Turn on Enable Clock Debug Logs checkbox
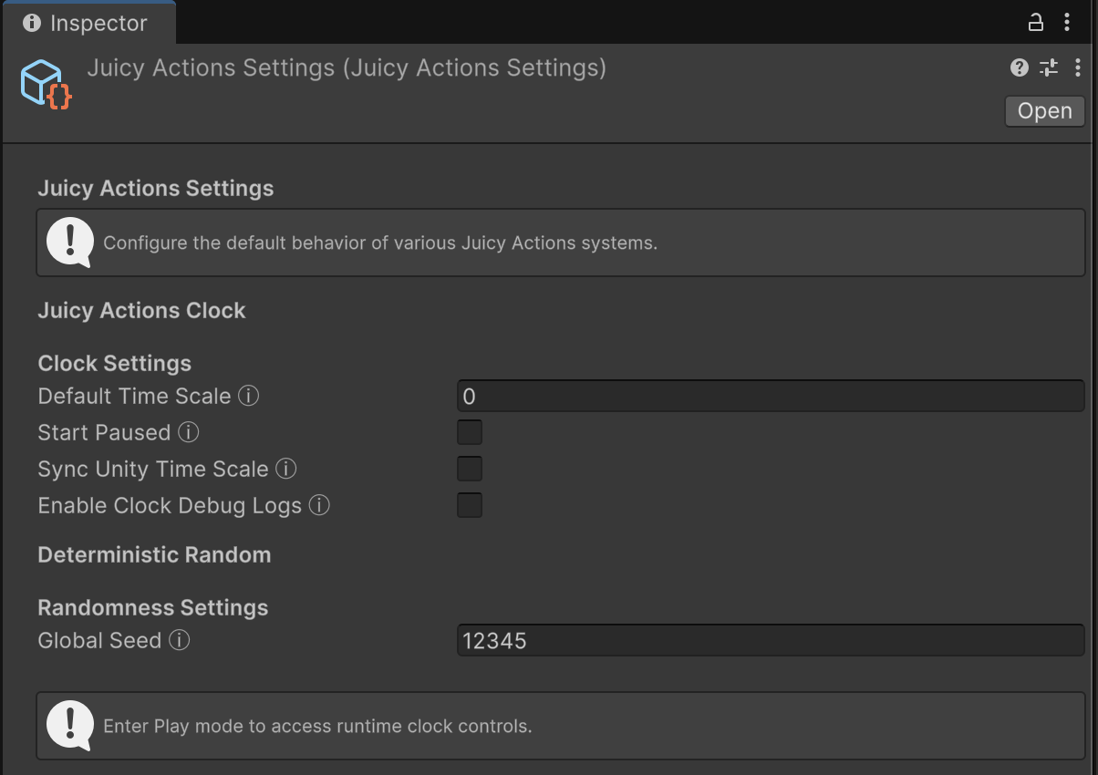This screenshot has height=775, width=1098. click(x=470, y=505)
